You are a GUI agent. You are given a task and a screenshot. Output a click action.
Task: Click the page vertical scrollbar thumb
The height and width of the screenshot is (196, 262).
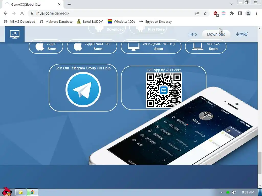tap(260, 163)
